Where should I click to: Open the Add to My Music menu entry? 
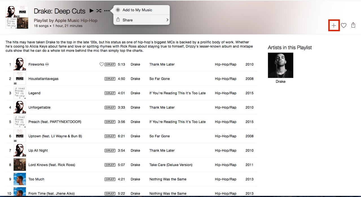pyautogui.click(x=137, y=10)
